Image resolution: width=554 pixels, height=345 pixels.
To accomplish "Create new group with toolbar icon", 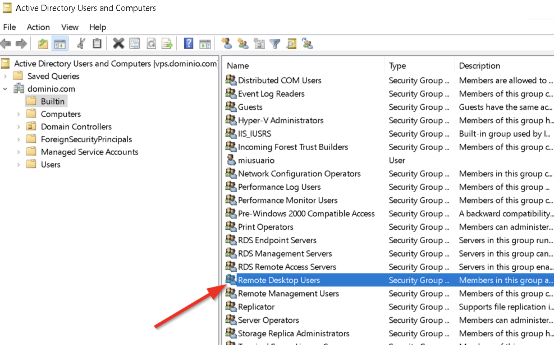I will [243, 44].
